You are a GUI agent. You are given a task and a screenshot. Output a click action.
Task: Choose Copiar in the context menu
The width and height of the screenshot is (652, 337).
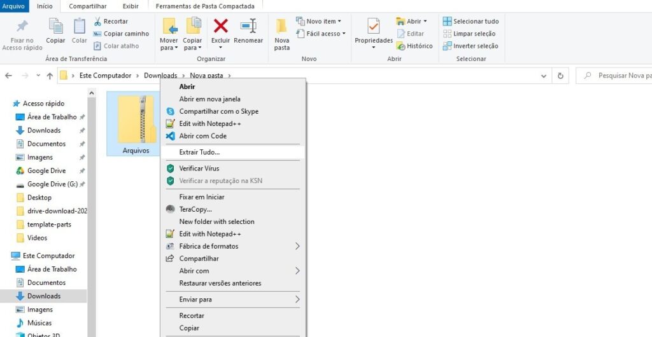point(233,328)
